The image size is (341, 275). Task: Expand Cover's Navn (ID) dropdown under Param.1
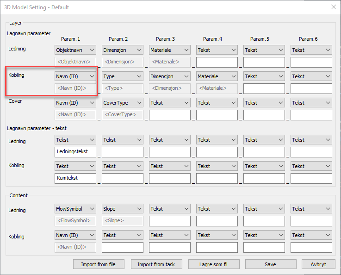[x=75, y=103]
